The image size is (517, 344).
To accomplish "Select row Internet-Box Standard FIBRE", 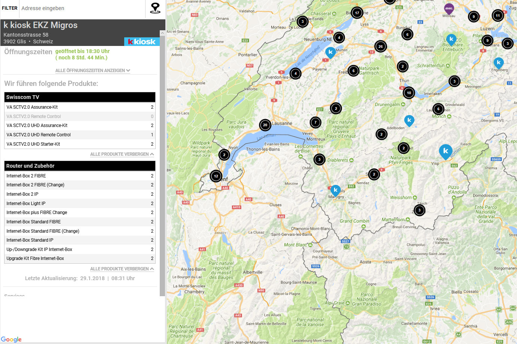I will tap(80, 222).
